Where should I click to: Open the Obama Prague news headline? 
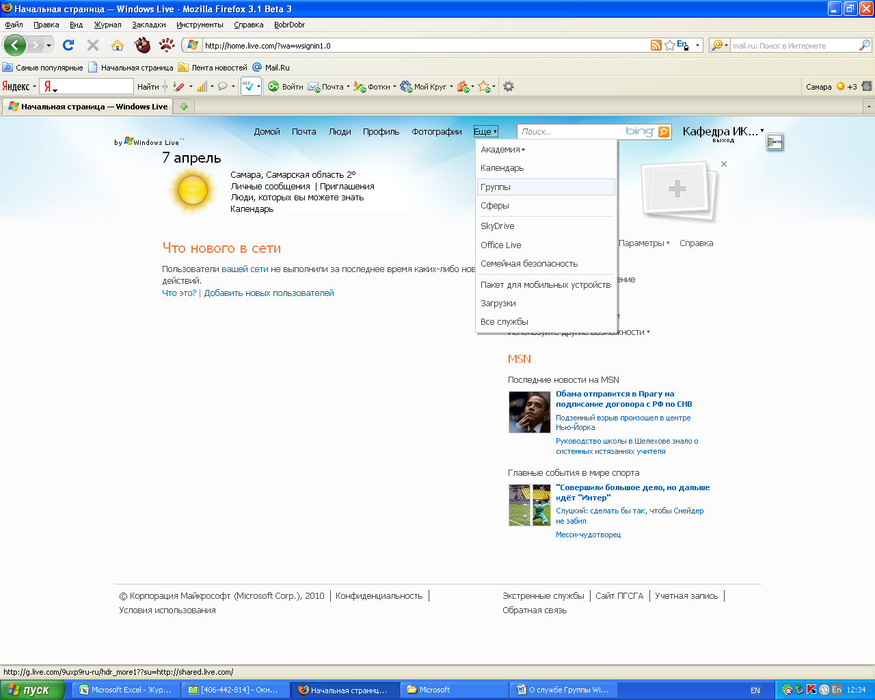tap(623, 399)
